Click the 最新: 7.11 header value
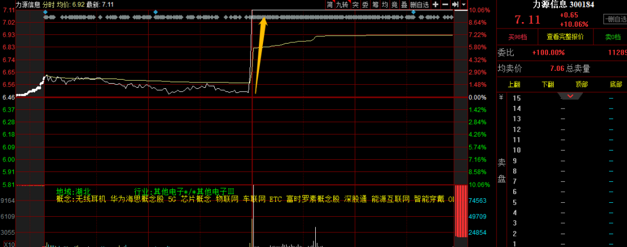The image size is (627, 247). 100,5
